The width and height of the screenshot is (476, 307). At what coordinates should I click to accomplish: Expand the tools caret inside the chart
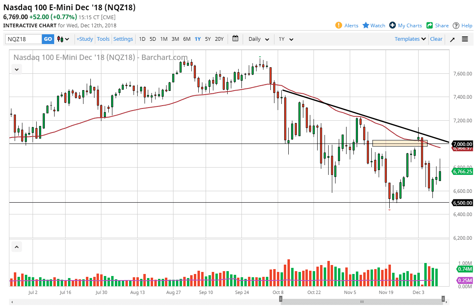tap(16, 69)
